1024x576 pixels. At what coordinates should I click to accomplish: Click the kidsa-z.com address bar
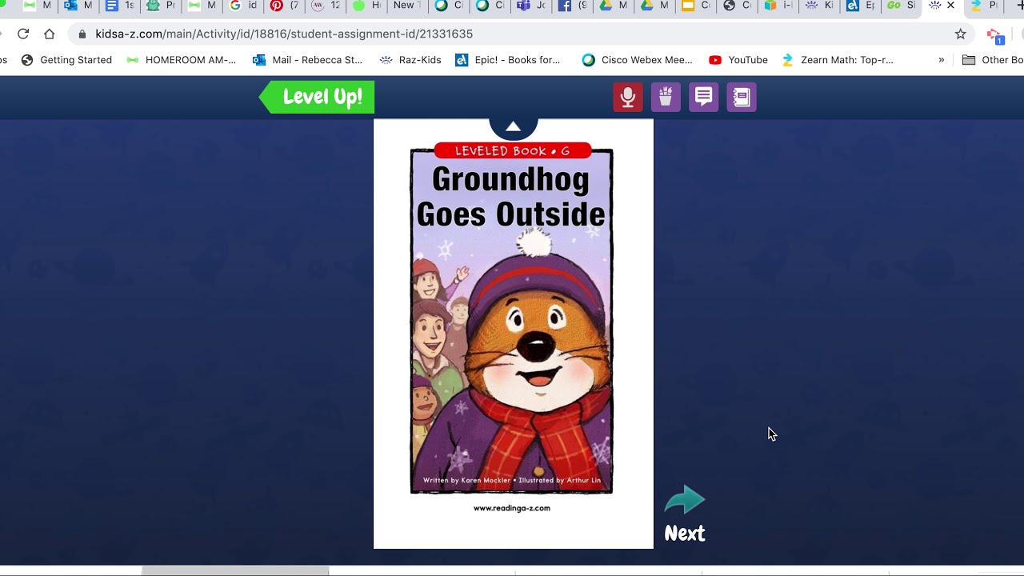pos(520,34)
